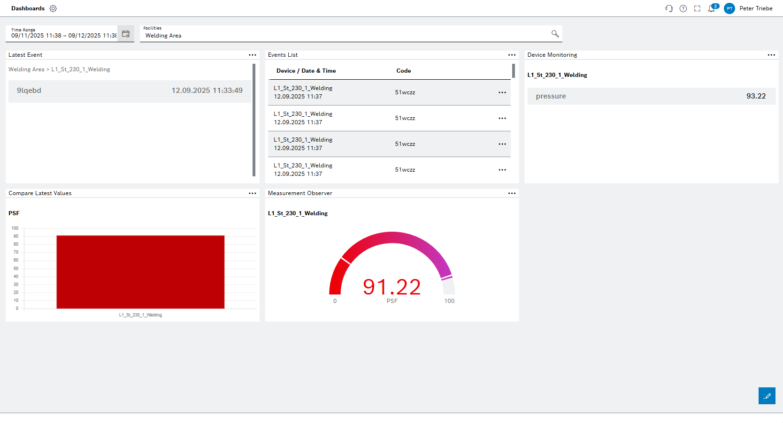Open the Latest Event widget options menu
783x423 pixels.
(253, 55)
